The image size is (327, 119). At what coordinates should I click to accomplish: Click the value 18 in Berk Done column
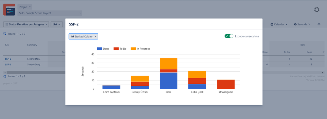pyautogui.click(x=311, y=59)
